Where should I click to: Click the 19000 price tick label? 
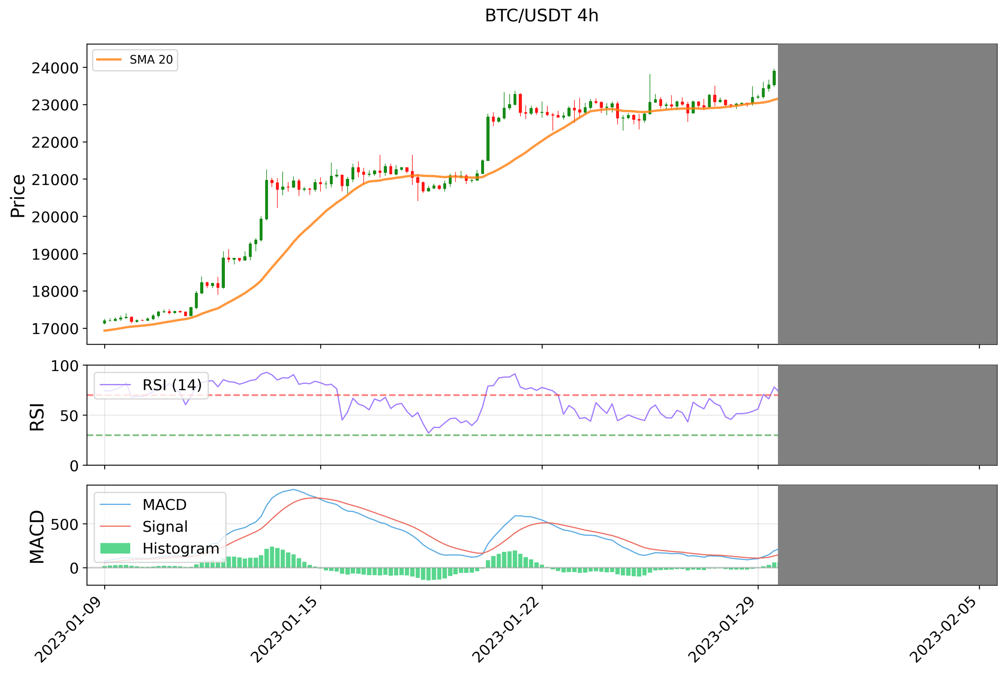pyautogui.click(x=55, y=254)
